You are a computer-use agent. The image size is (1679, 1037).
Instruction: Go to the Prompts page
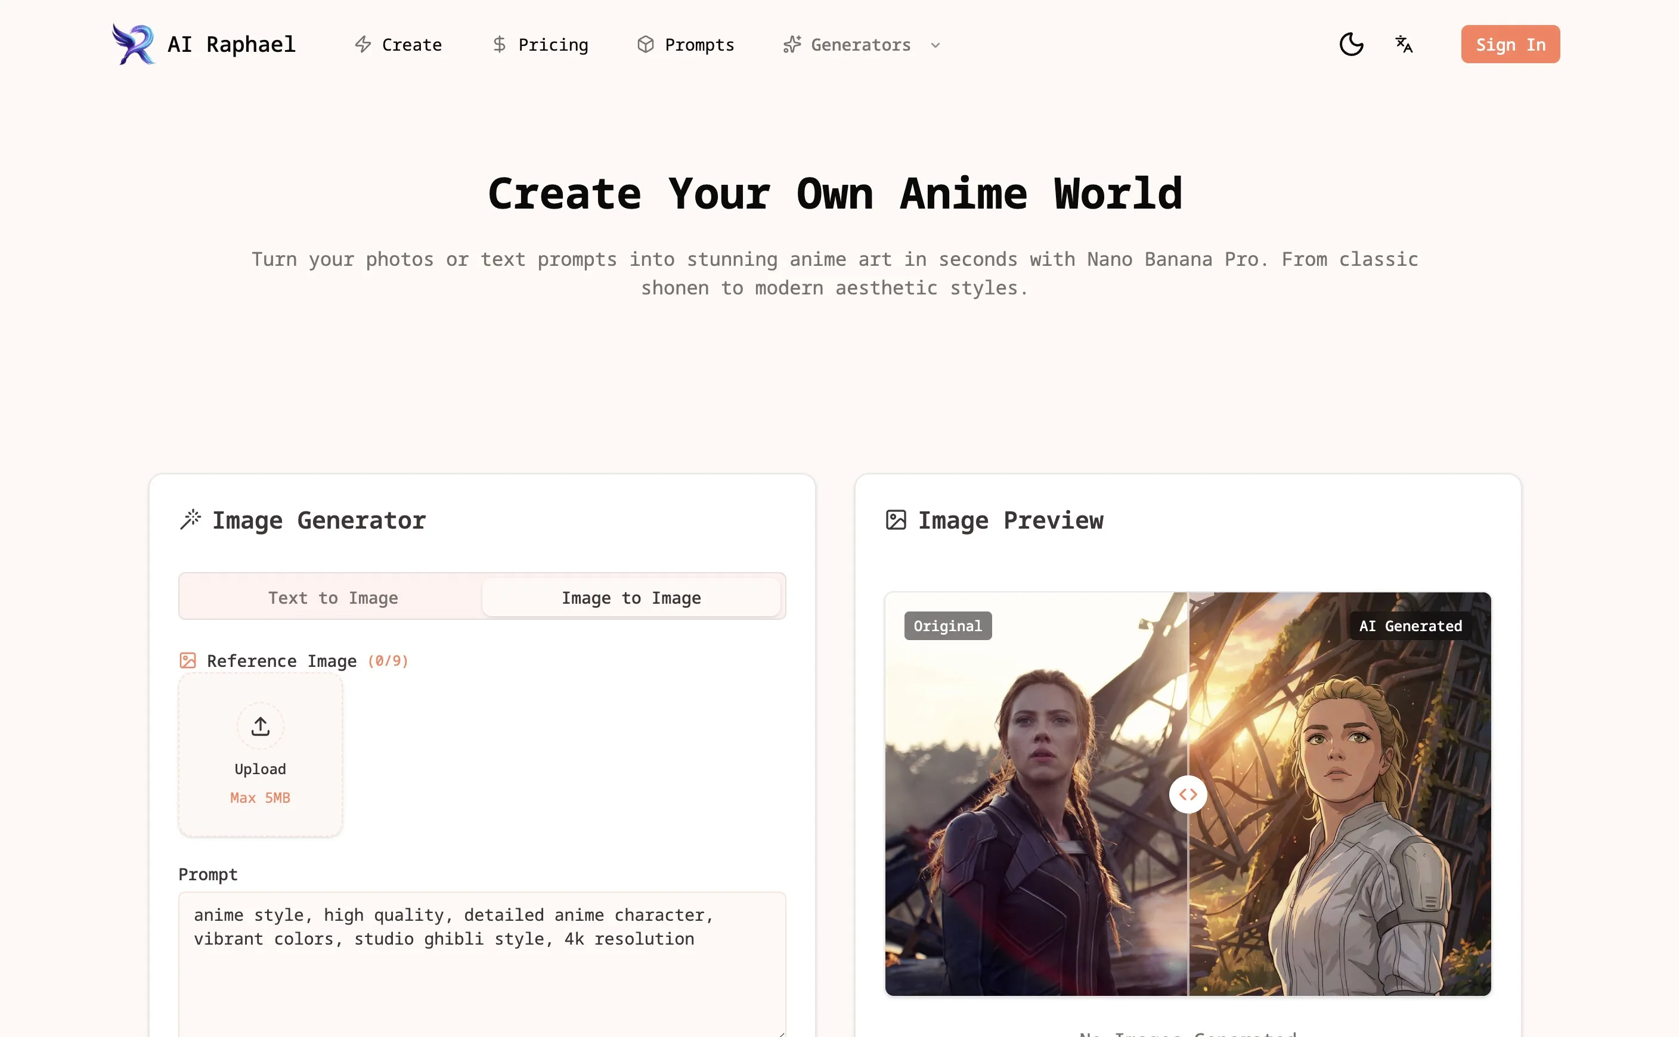pos(699,45)
